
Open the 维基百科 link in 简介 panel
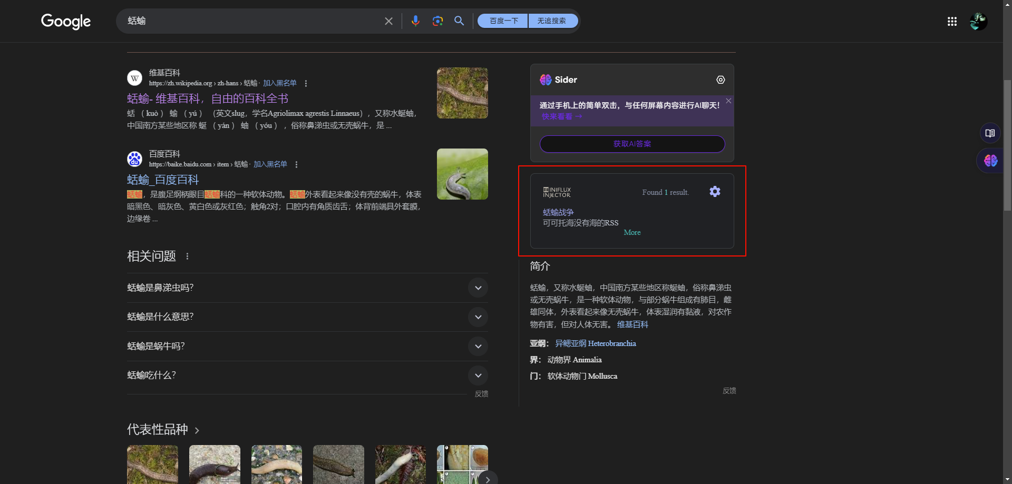coord(633,324)
